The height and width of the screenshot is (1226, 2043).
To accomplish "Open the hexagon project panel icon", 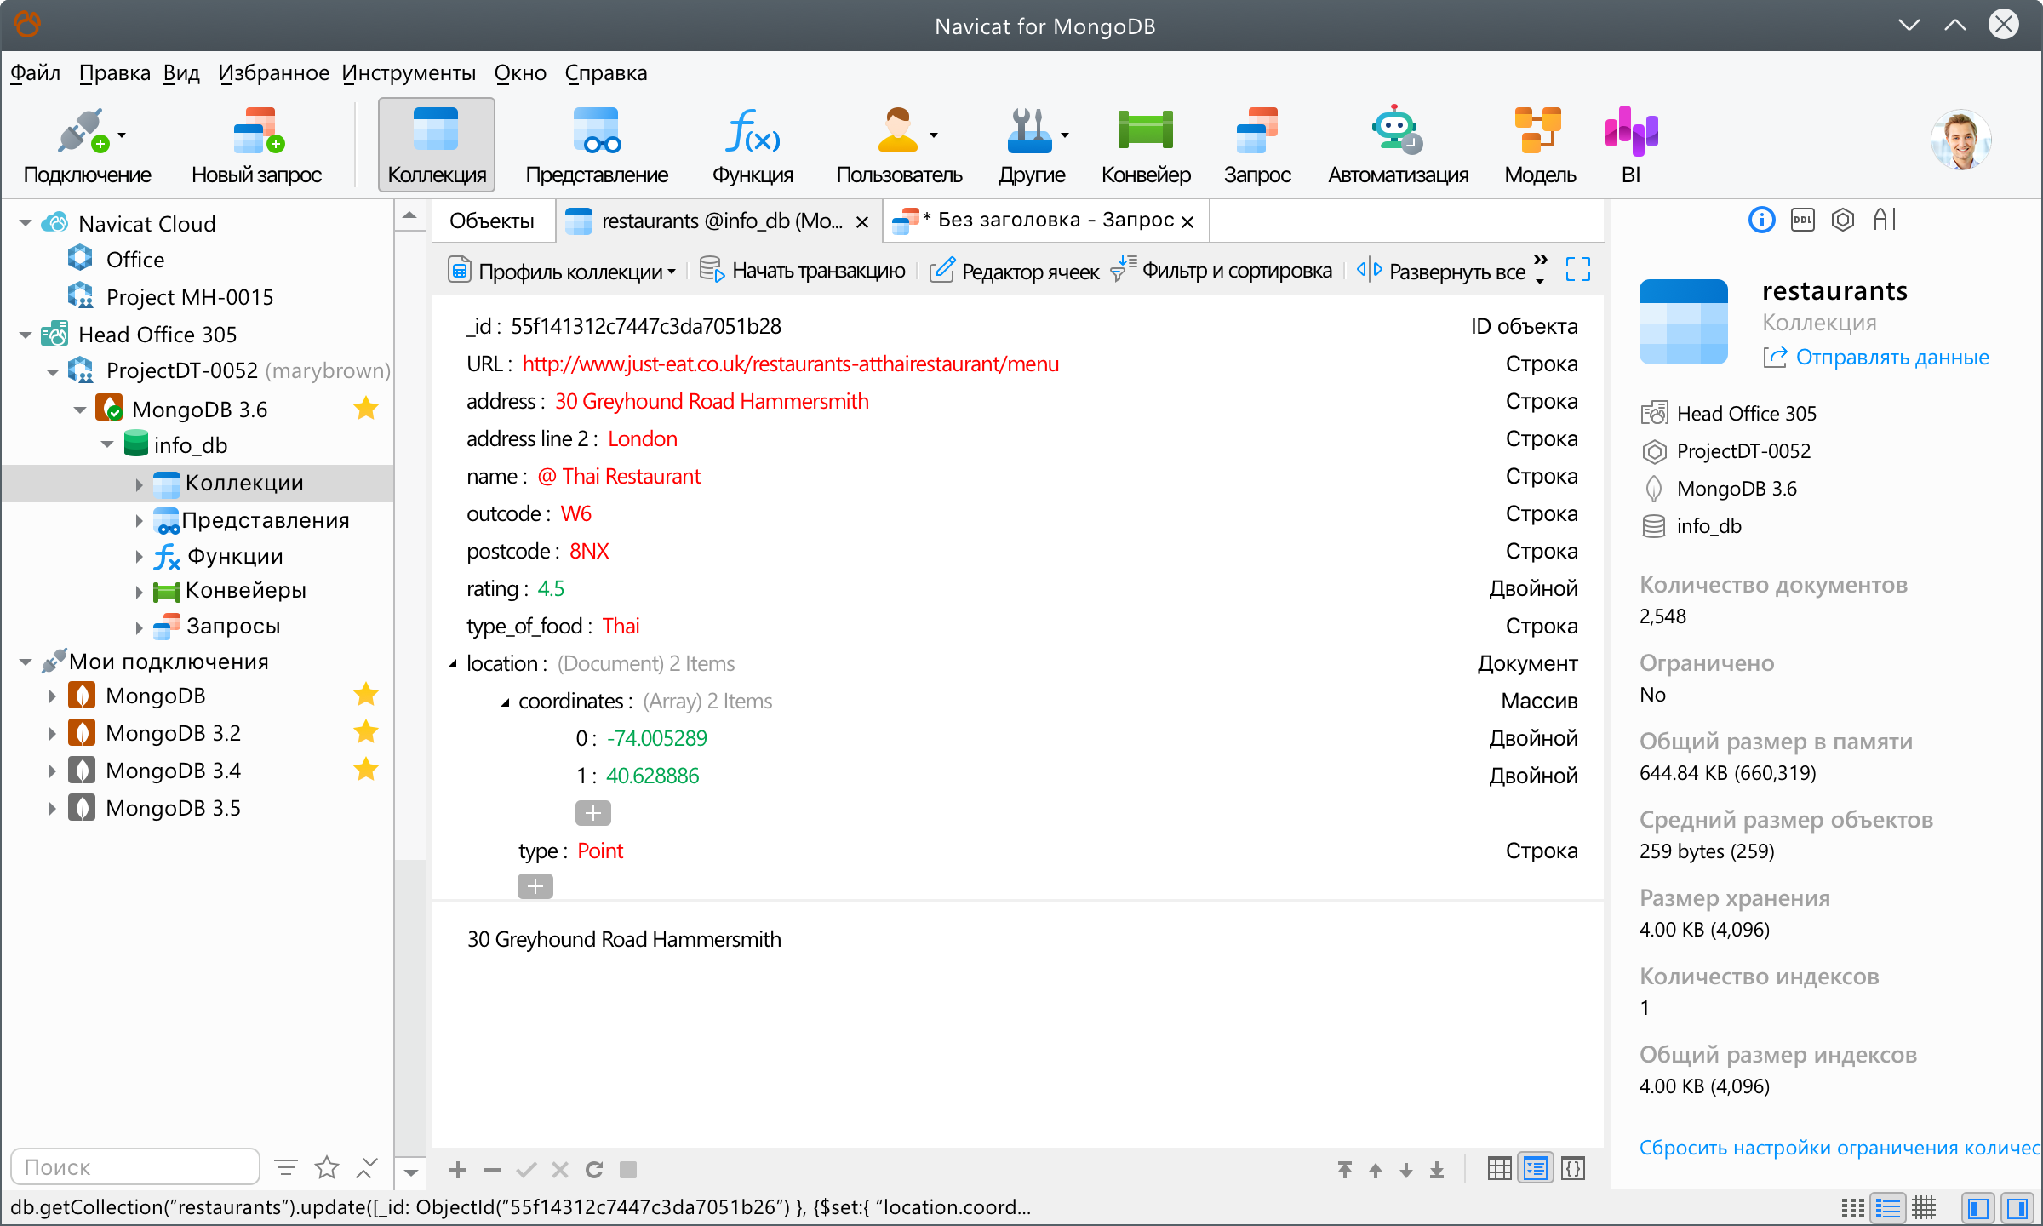I will tap(1843, 221).
